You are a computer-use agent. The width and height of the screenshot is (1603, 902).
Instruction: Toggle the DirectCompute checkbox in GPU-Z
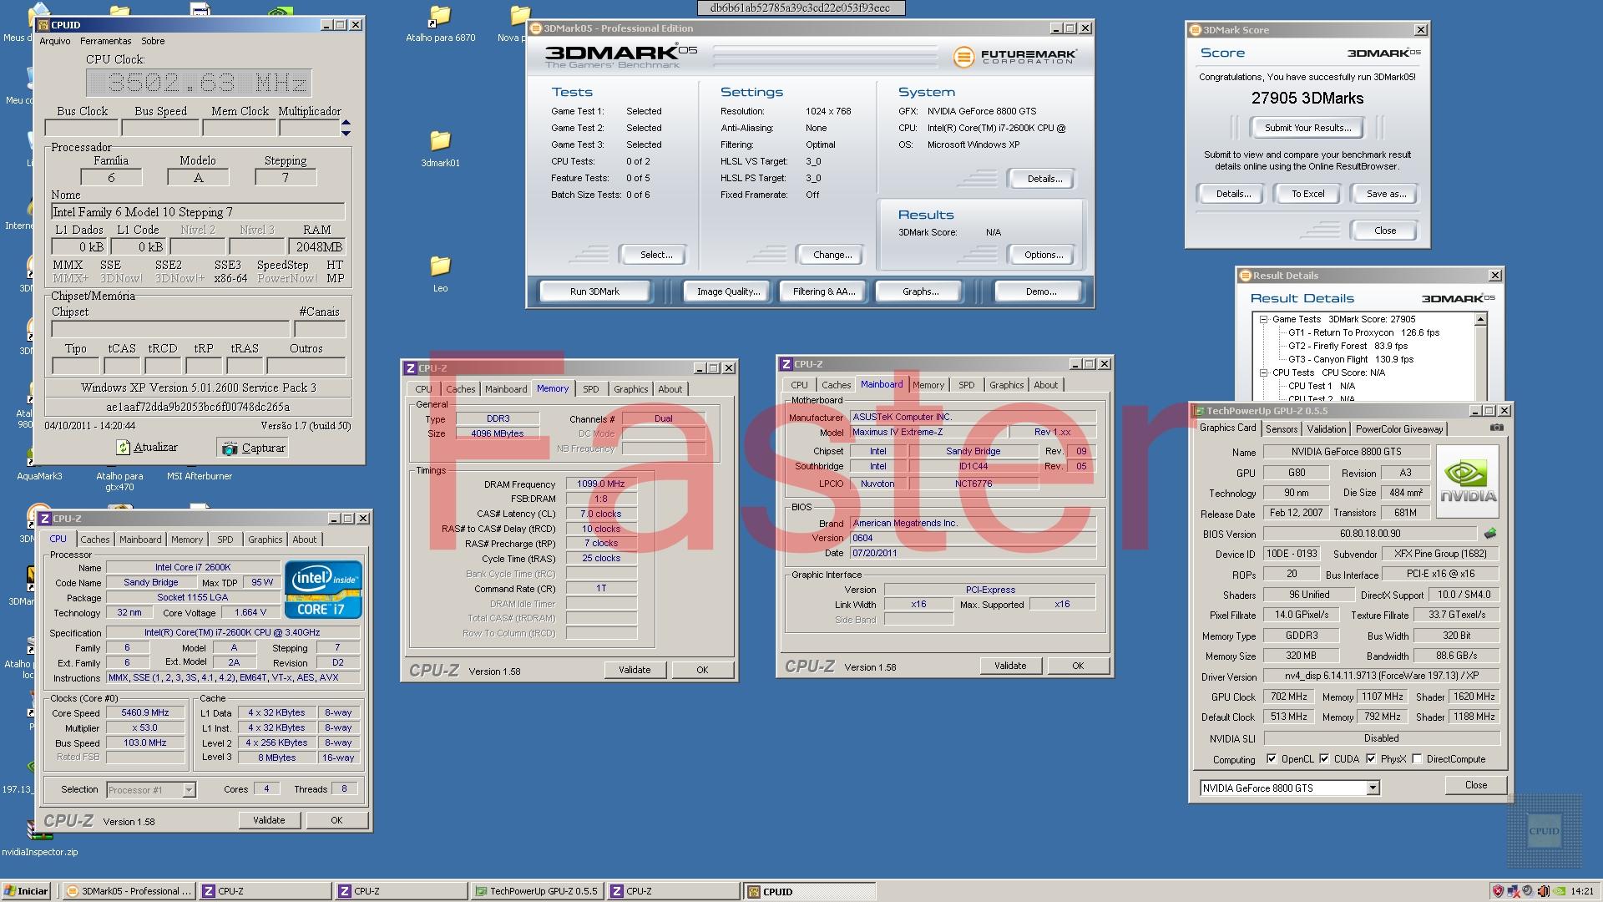pyautogui.click(x=1417, y=759)
